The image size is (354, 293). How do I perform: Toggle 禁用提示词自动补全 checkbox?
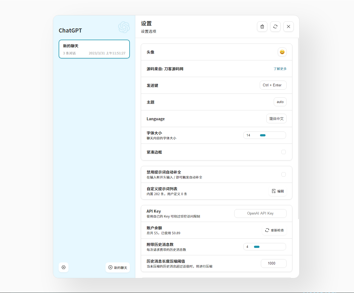click(x=284, y=174)
